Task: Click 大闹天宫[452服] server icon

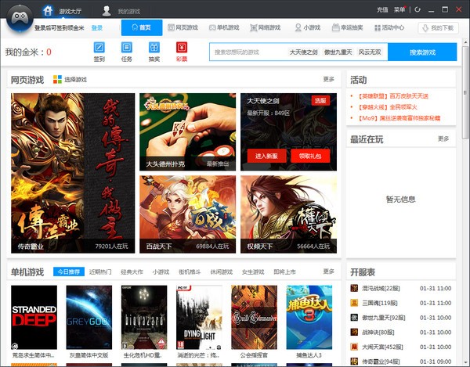Action: [354, 347]
